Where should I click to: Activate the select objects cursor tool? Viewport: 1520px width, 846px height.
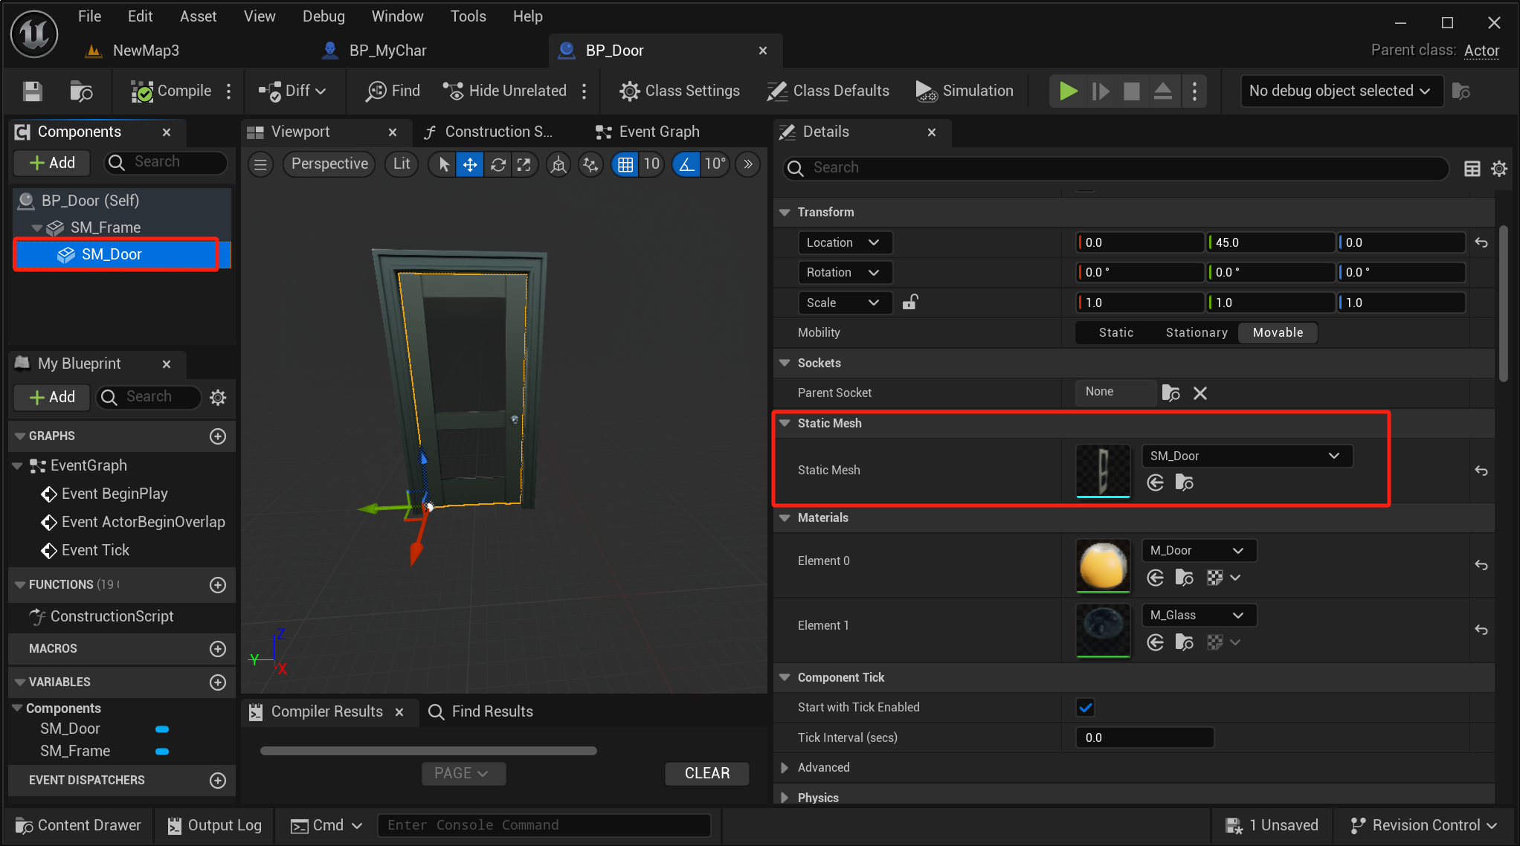(x=444, y=164)
